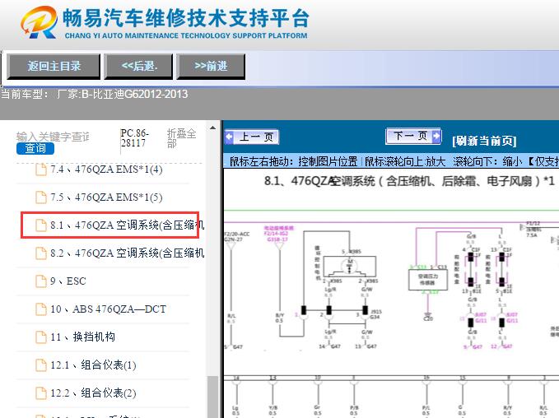The height and width of the screenshot is (418, 559).
Task: Focus the keyword search input field
Action: (x=53, y=137)
